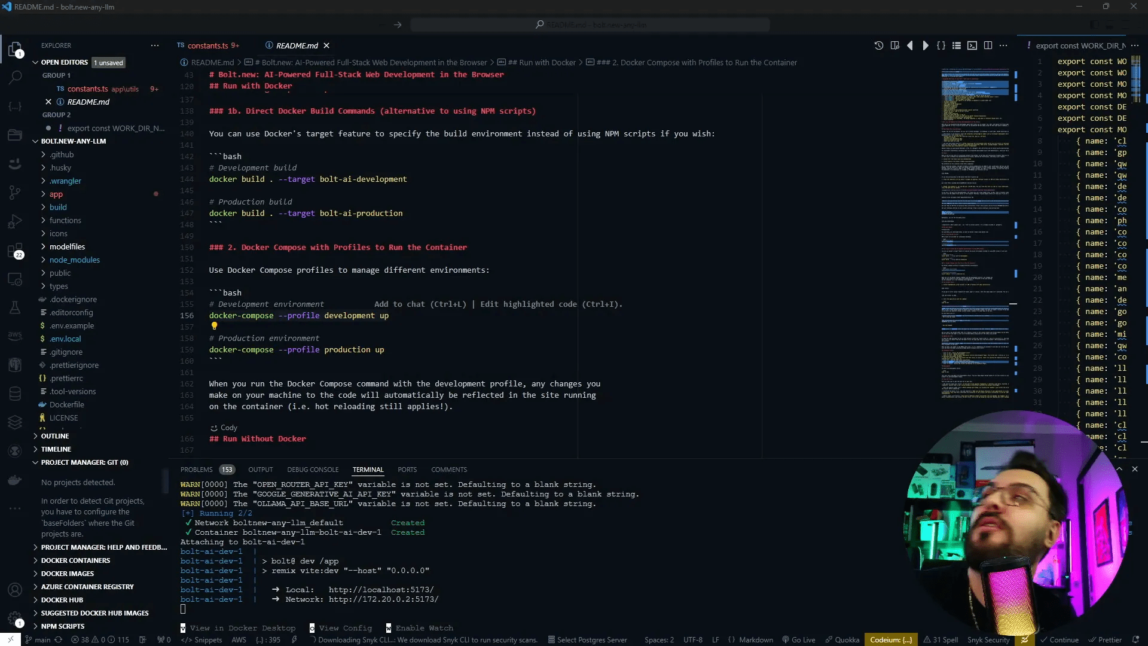Switch to the DEBUG CONSOLE panel tab

click(313, 470)
